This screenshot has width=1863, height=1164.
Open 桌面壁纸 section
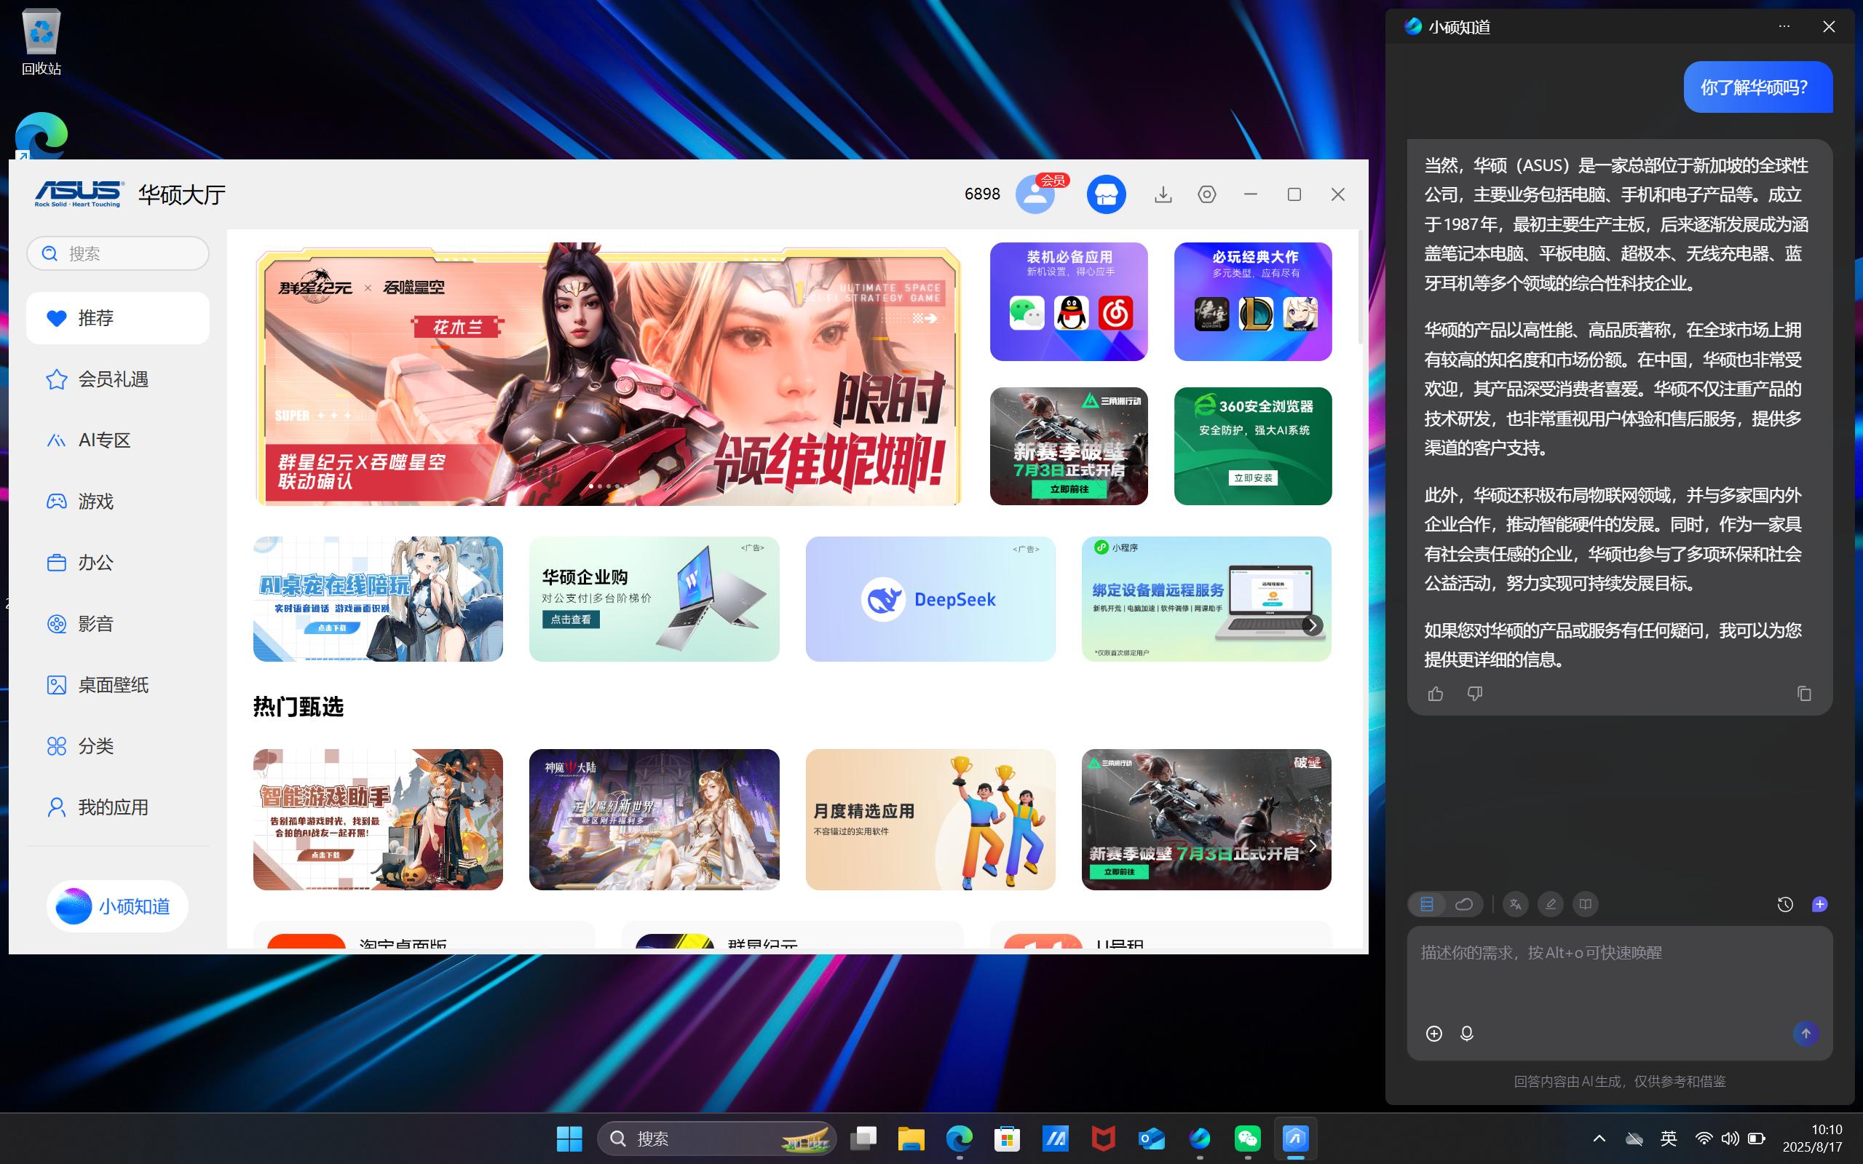point(118,685)
